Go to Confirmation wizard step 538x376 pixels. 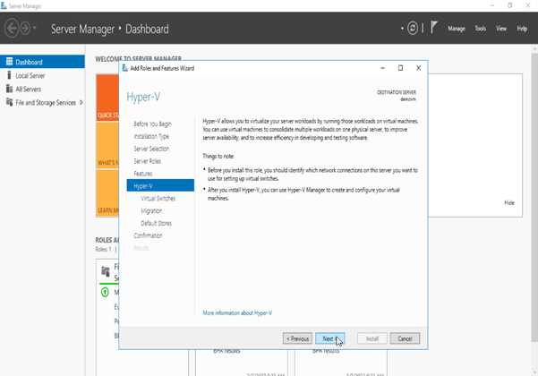148,235
